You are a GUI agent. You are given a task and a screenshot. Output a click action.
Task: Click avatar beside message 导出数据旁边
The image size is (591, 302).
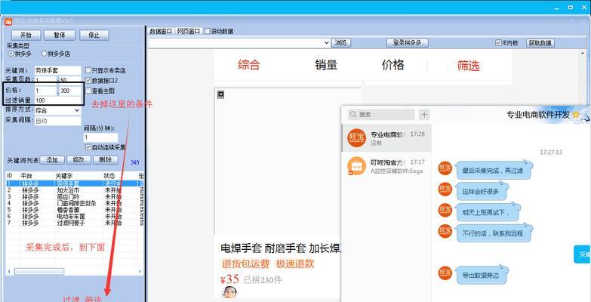(x=445, y=273)
